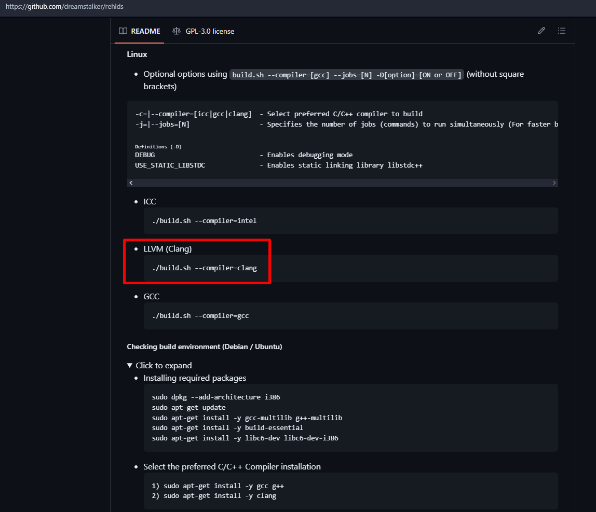
Task: Click the Linux heading
Action: pos(137,54)
